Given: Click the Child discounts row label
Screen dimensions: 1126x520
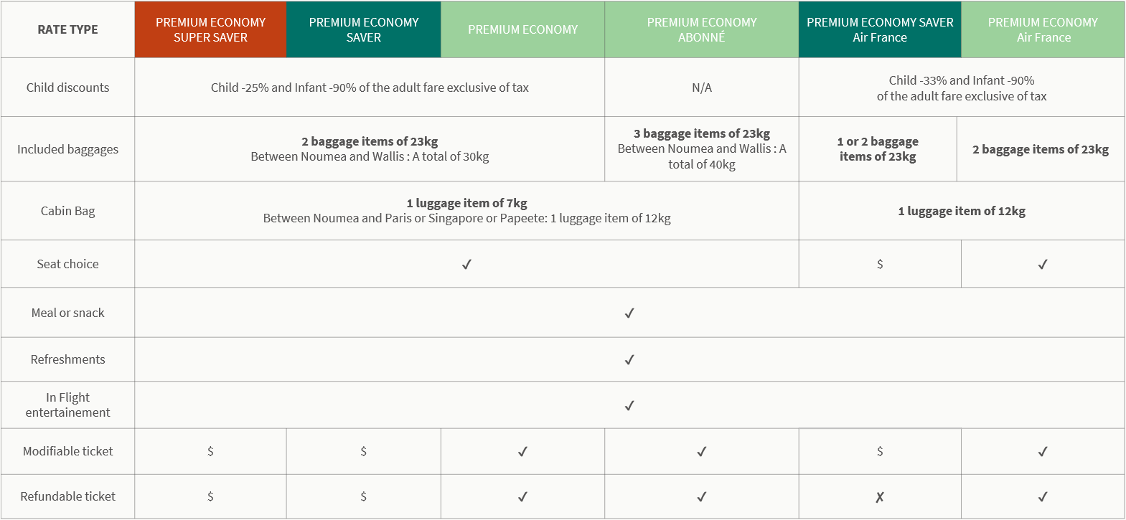Looking at the screenshot, I should pyautogui.click(x=67, y=88).
